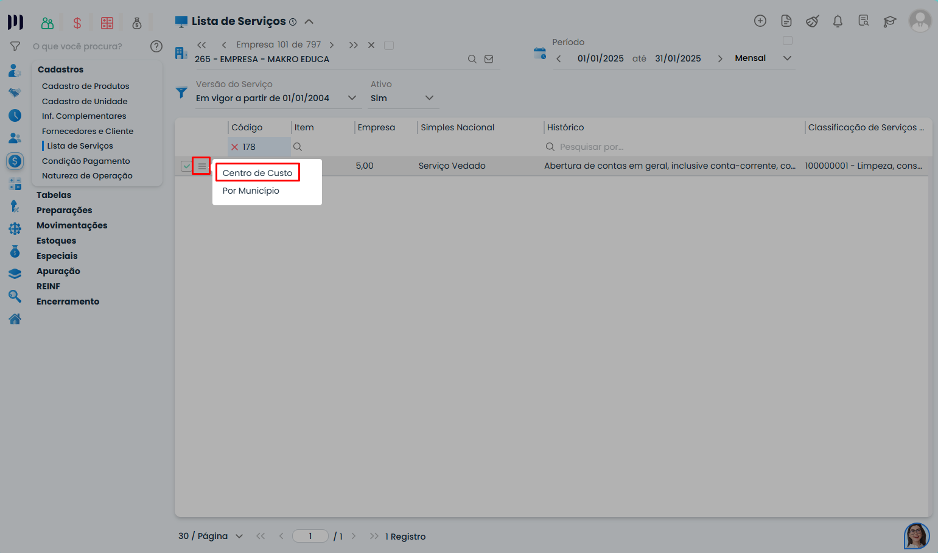Select Centro de Custo from context menu
This screenshot has height=553, width=938.
257,173
